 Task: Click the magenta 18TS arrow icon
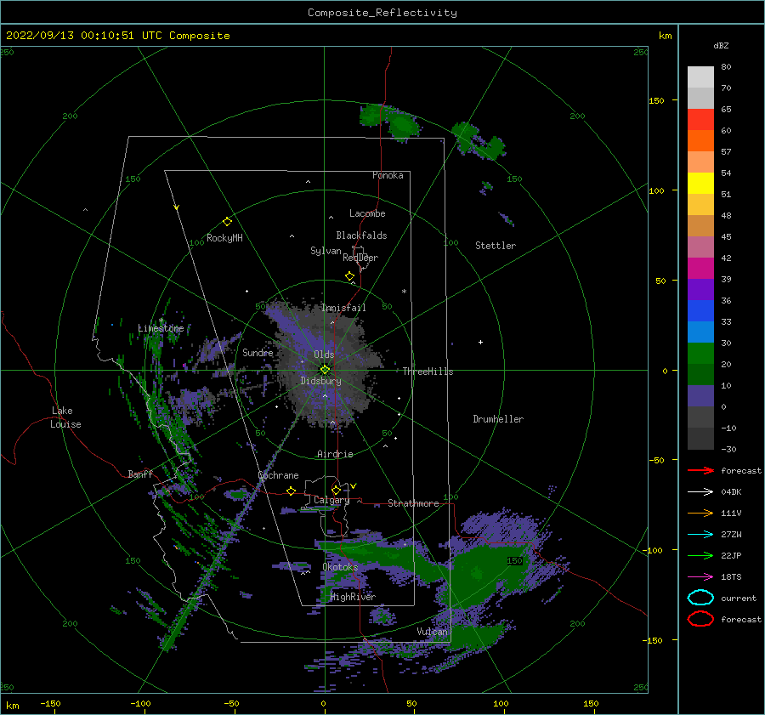(x=700, y=577)
